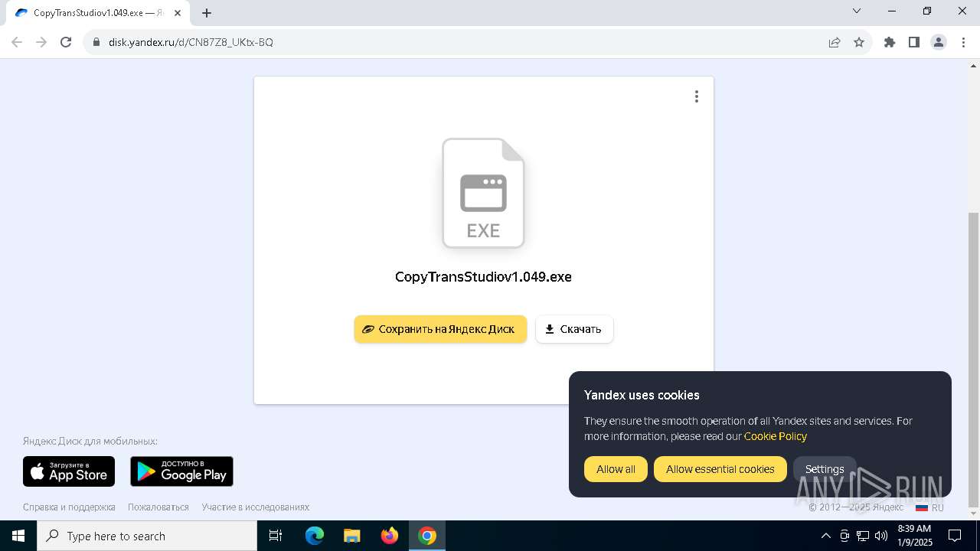The image size is (980, 551).
Task: Open Справка и поддержка link
Action: [69, 507]
